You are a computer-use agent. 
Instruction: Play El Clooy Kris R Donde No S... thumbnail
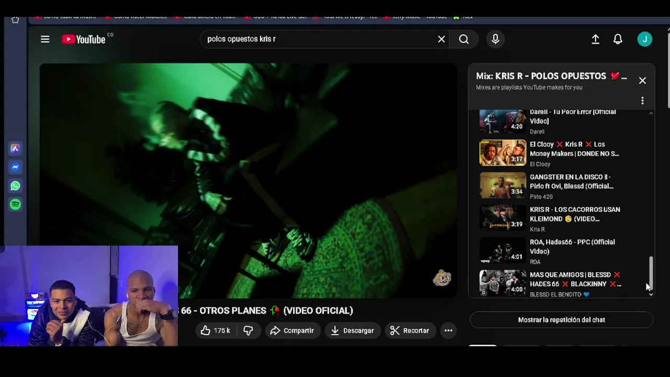click(502, 152)
